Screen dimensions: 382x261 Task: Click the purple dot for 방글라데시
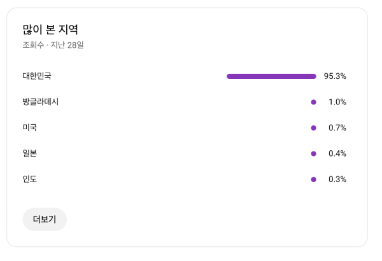313,102
